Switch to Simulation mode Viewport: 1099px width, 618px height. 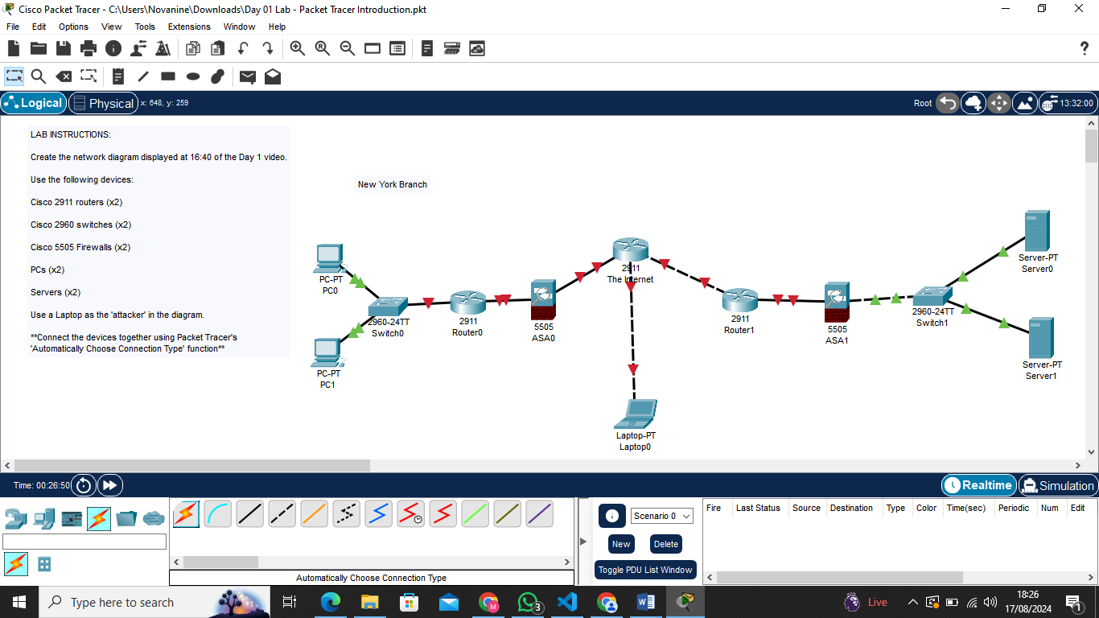[x=1057, y=485]
